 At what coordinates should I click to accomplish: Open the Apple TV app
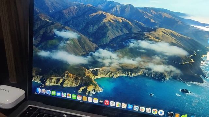101,102
